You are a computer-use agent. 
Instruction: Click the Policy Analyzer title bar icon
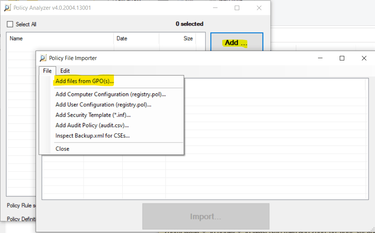click(x=7, y=8)
